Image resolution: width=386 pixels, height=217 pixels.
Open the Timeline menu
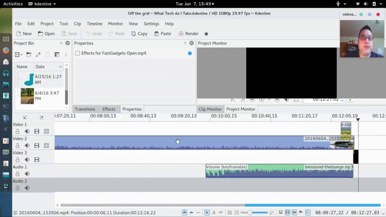(x=94, y=24)
